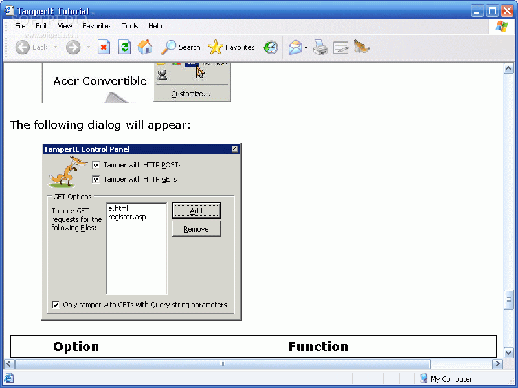This screenshot has width=518, height=388.
Task: Close the TamperIE Control Panel dialog
Action: tap(234, 149)
